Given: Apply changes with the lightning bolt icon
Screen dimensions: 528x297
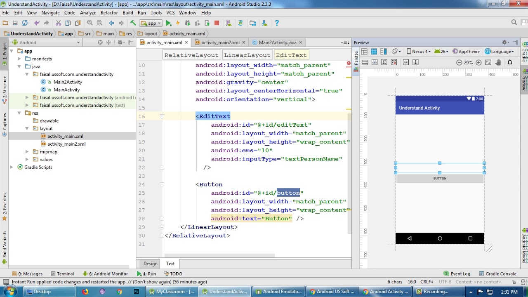Looking at the screenshot, I should 178,23.
